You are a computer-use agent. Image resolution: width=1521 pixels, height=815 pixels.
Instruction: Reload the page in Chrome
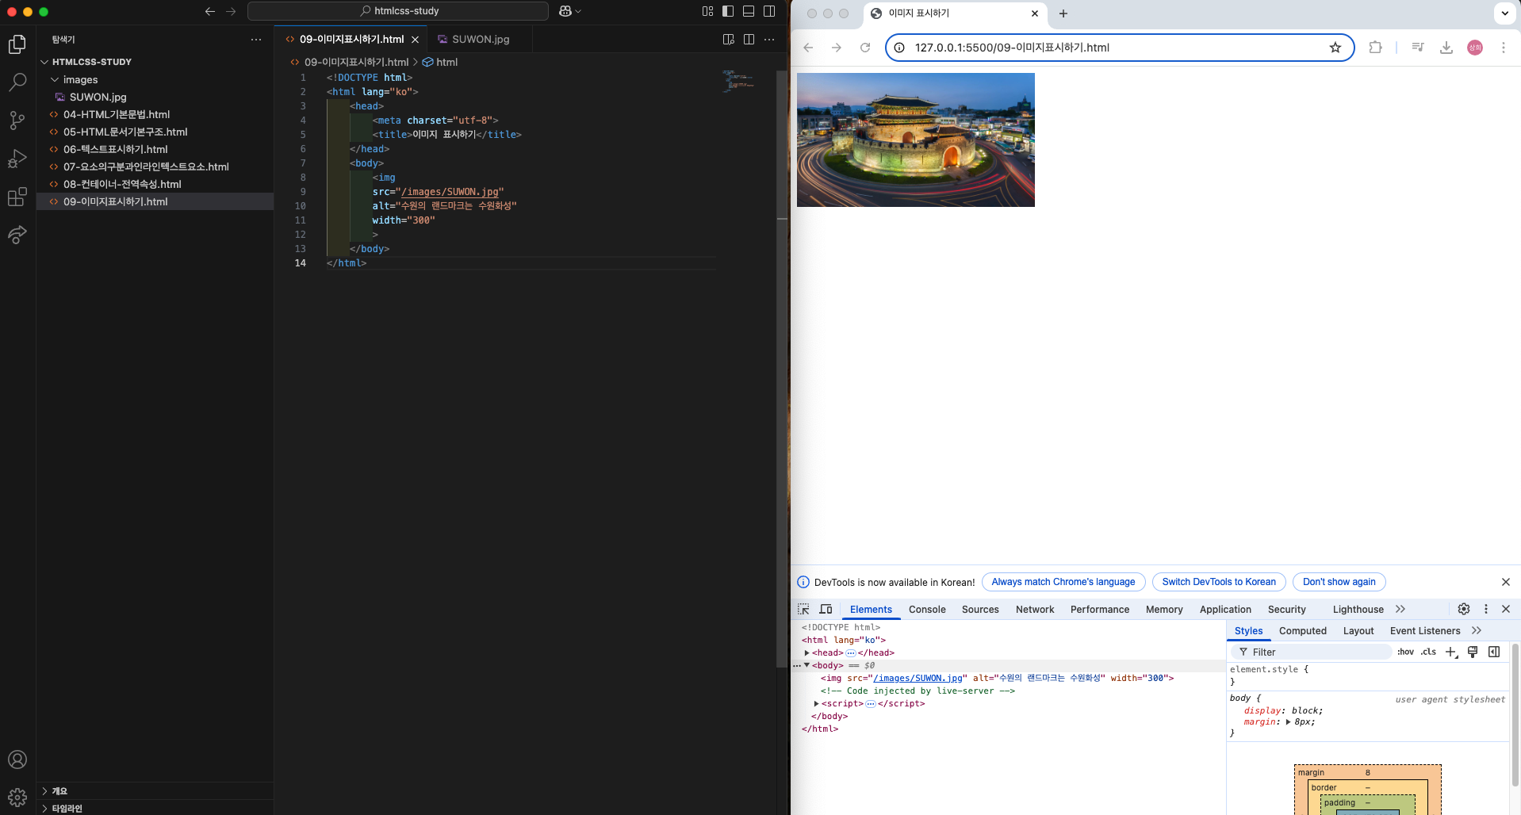865,48
